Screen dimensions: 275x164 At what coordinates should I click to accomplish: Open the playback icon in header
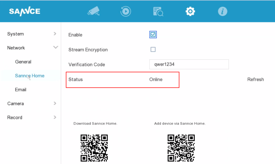tap(126, 11)
